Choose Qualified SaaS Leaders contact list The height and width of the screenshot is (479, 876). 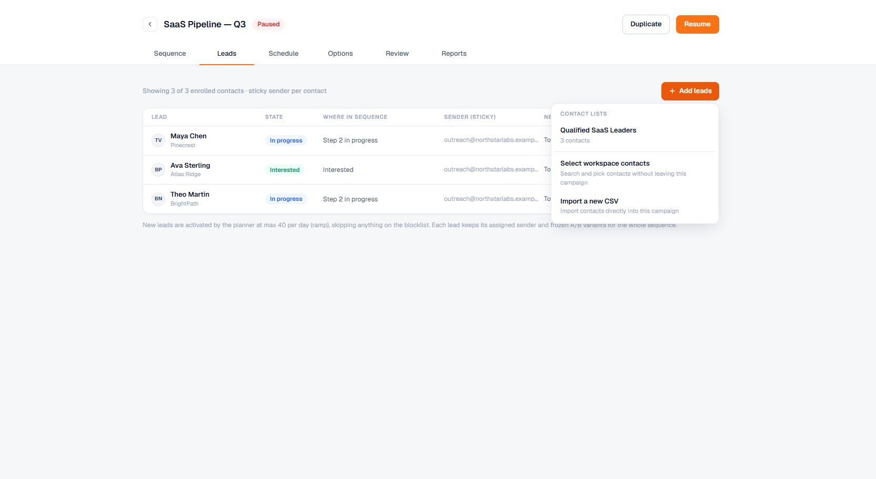[x=635, y=135]
